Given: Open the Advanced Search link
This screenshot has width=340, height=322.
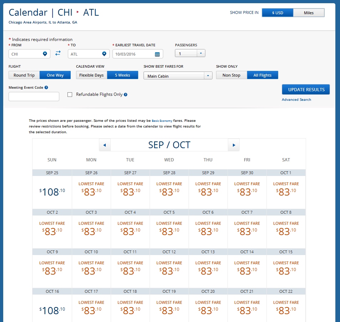Looking at the screenshot, I should pyautogui.click(x=296, y=100).
